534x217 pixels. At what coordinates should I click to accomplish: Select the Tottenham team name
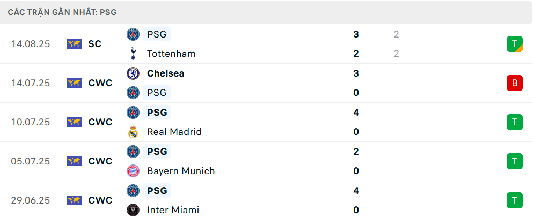tap(171, 54)
